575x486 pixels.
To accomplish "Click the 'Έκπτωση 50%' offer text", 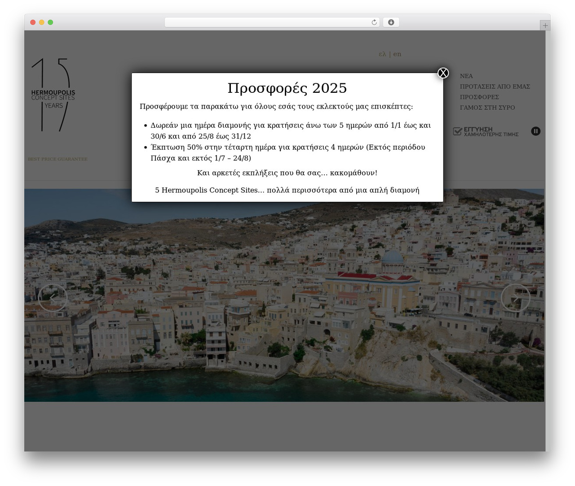I will pos(288,152).
